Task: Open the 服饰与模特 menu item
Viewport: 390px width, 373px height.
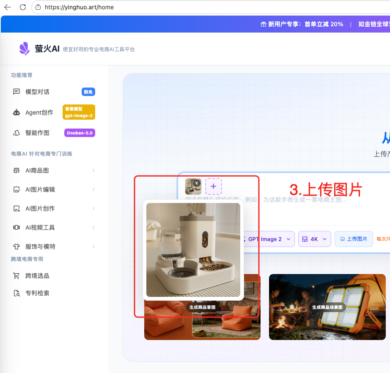Action: [x=40, y=247]
